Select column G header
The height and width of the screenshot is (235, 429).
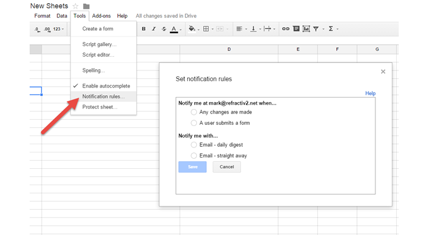click(x=377, y=49)
